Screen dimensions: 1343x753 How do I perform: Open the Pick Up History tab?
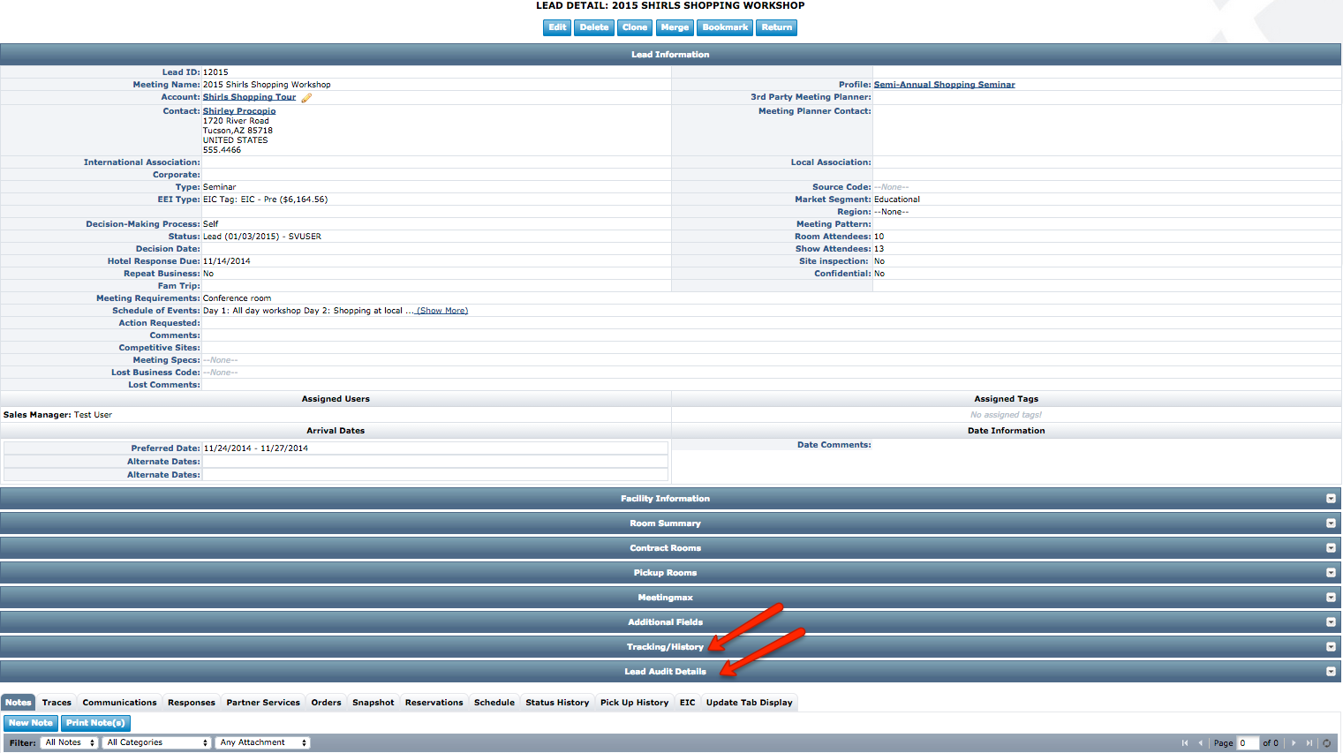[x=634, y=703]
